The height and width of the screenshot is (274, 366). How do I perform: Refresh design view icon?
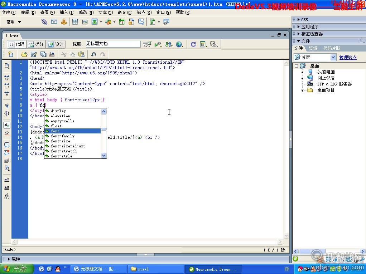pos(193,44)
